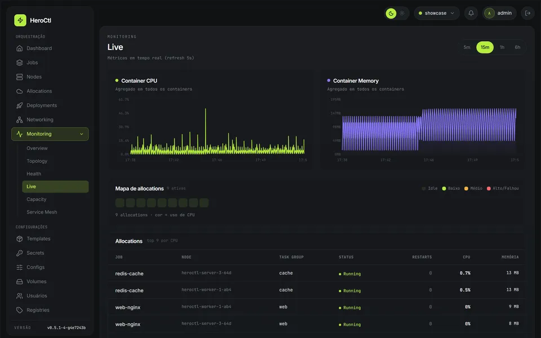Click the Container Memory chart area

coord(429,130)
